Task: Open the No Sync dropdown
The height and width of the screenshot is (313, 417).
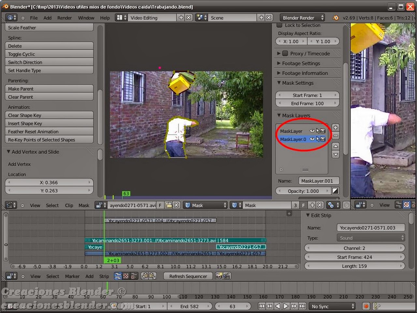Action: (332, 306)
